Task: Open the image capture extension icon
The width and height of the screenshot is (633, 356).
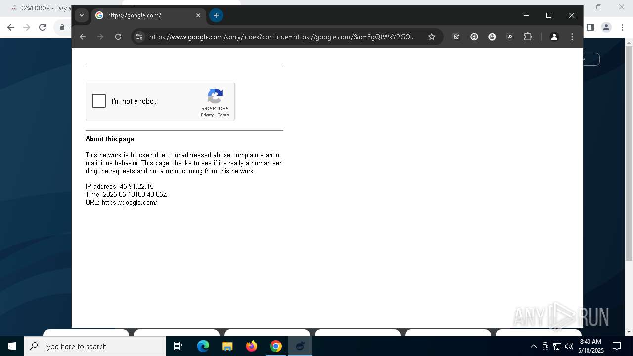Action: (456, 37)
